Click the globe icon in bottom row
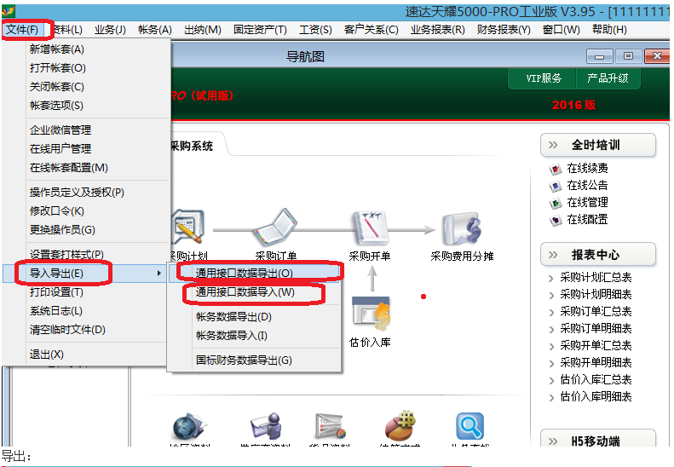The width and height of the screenshot is (674, 467). [189, 426]
